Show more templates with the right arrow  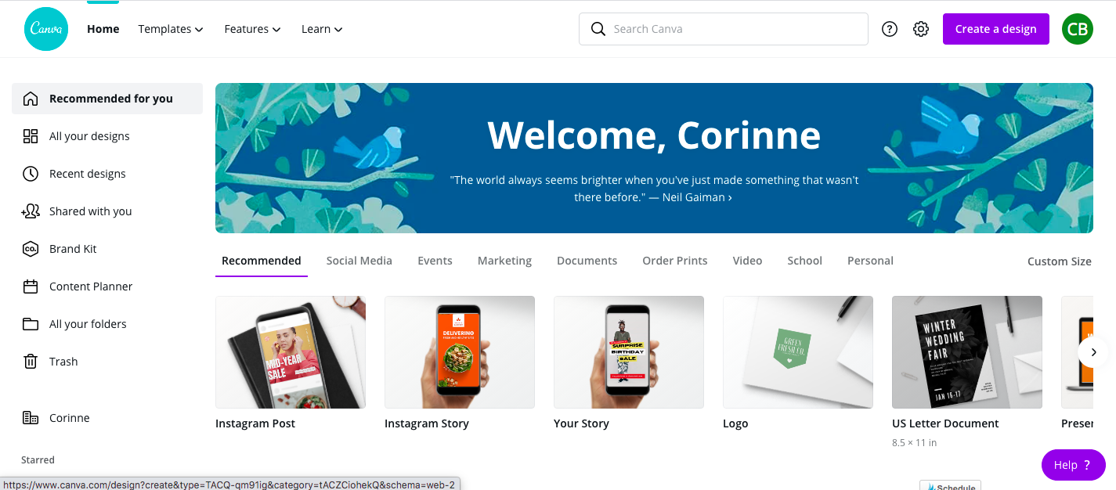point(1093,352)
